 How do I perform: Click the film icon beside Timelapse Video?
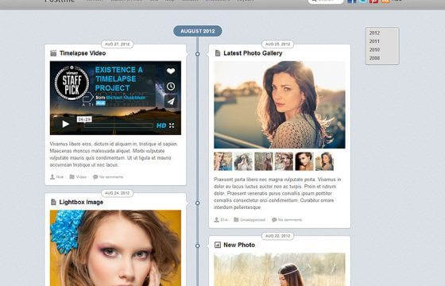pos(53,53)
